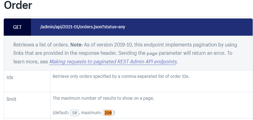Image resolution: width=253 pixels, height=120 pixels.
Task: Click the limit description about results per page
Action: tap(103, 98)
